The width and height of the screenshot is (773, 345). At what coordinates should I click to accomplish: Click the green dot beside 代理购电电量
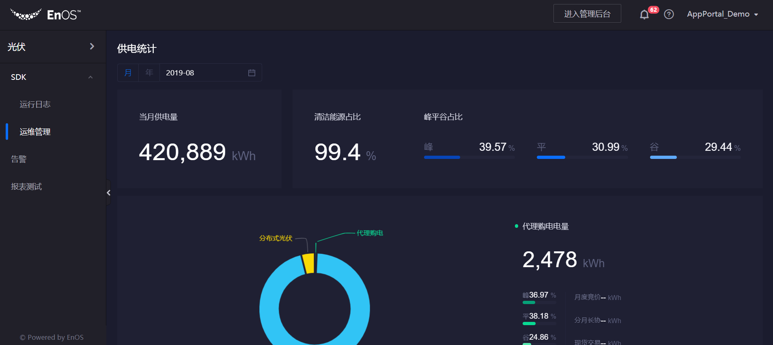[x=517, y=226]
